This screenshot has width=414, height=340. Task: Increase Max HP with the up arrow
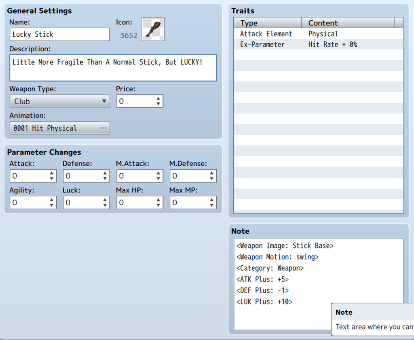[x=158, y=200]
